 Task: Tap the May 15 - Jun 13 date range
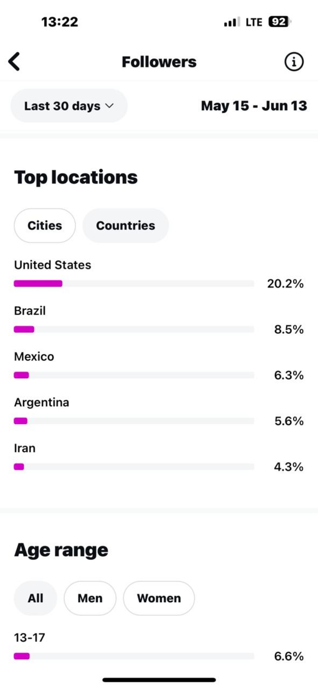click(x=254, y=106)
